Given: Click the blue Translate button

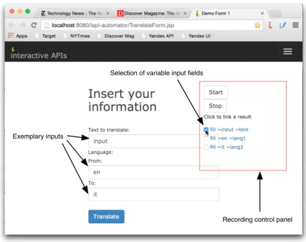Looking at the screenshot, I should [106, 216].
